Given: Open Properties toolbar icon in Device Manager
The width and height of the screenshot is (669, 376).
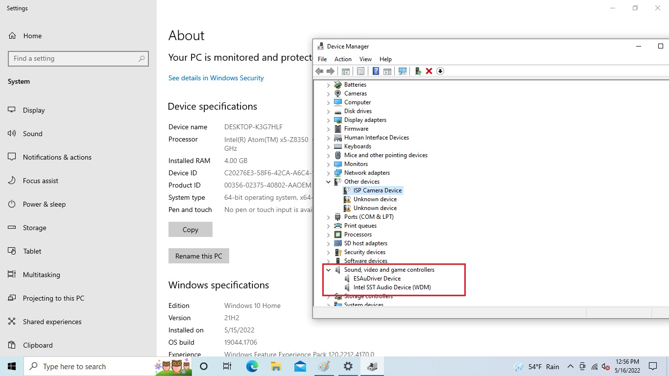Looking at the screenshot, I should point(361,71).
